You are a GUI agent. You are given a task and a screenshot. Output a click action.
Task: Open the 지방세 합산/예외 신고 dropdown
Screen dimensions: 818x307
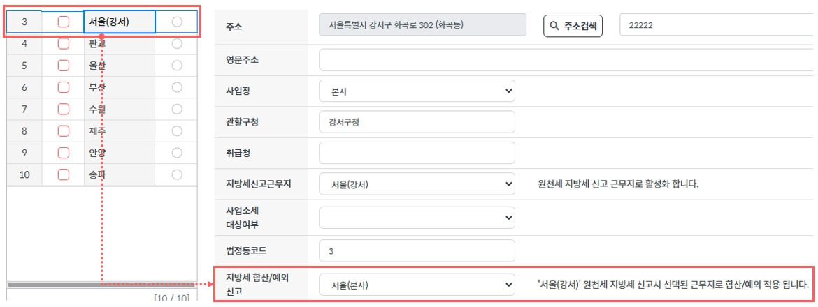point(417,285)
